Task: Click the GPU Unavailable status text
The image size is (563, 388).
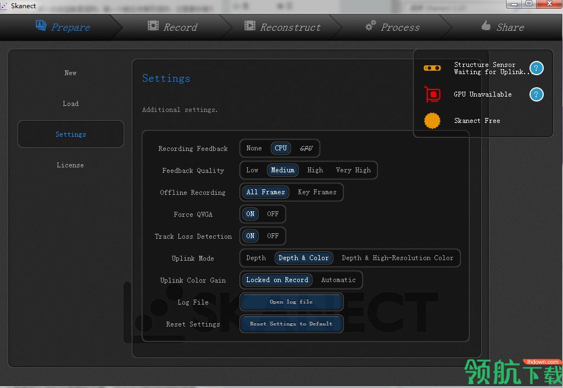Action: 483,94
